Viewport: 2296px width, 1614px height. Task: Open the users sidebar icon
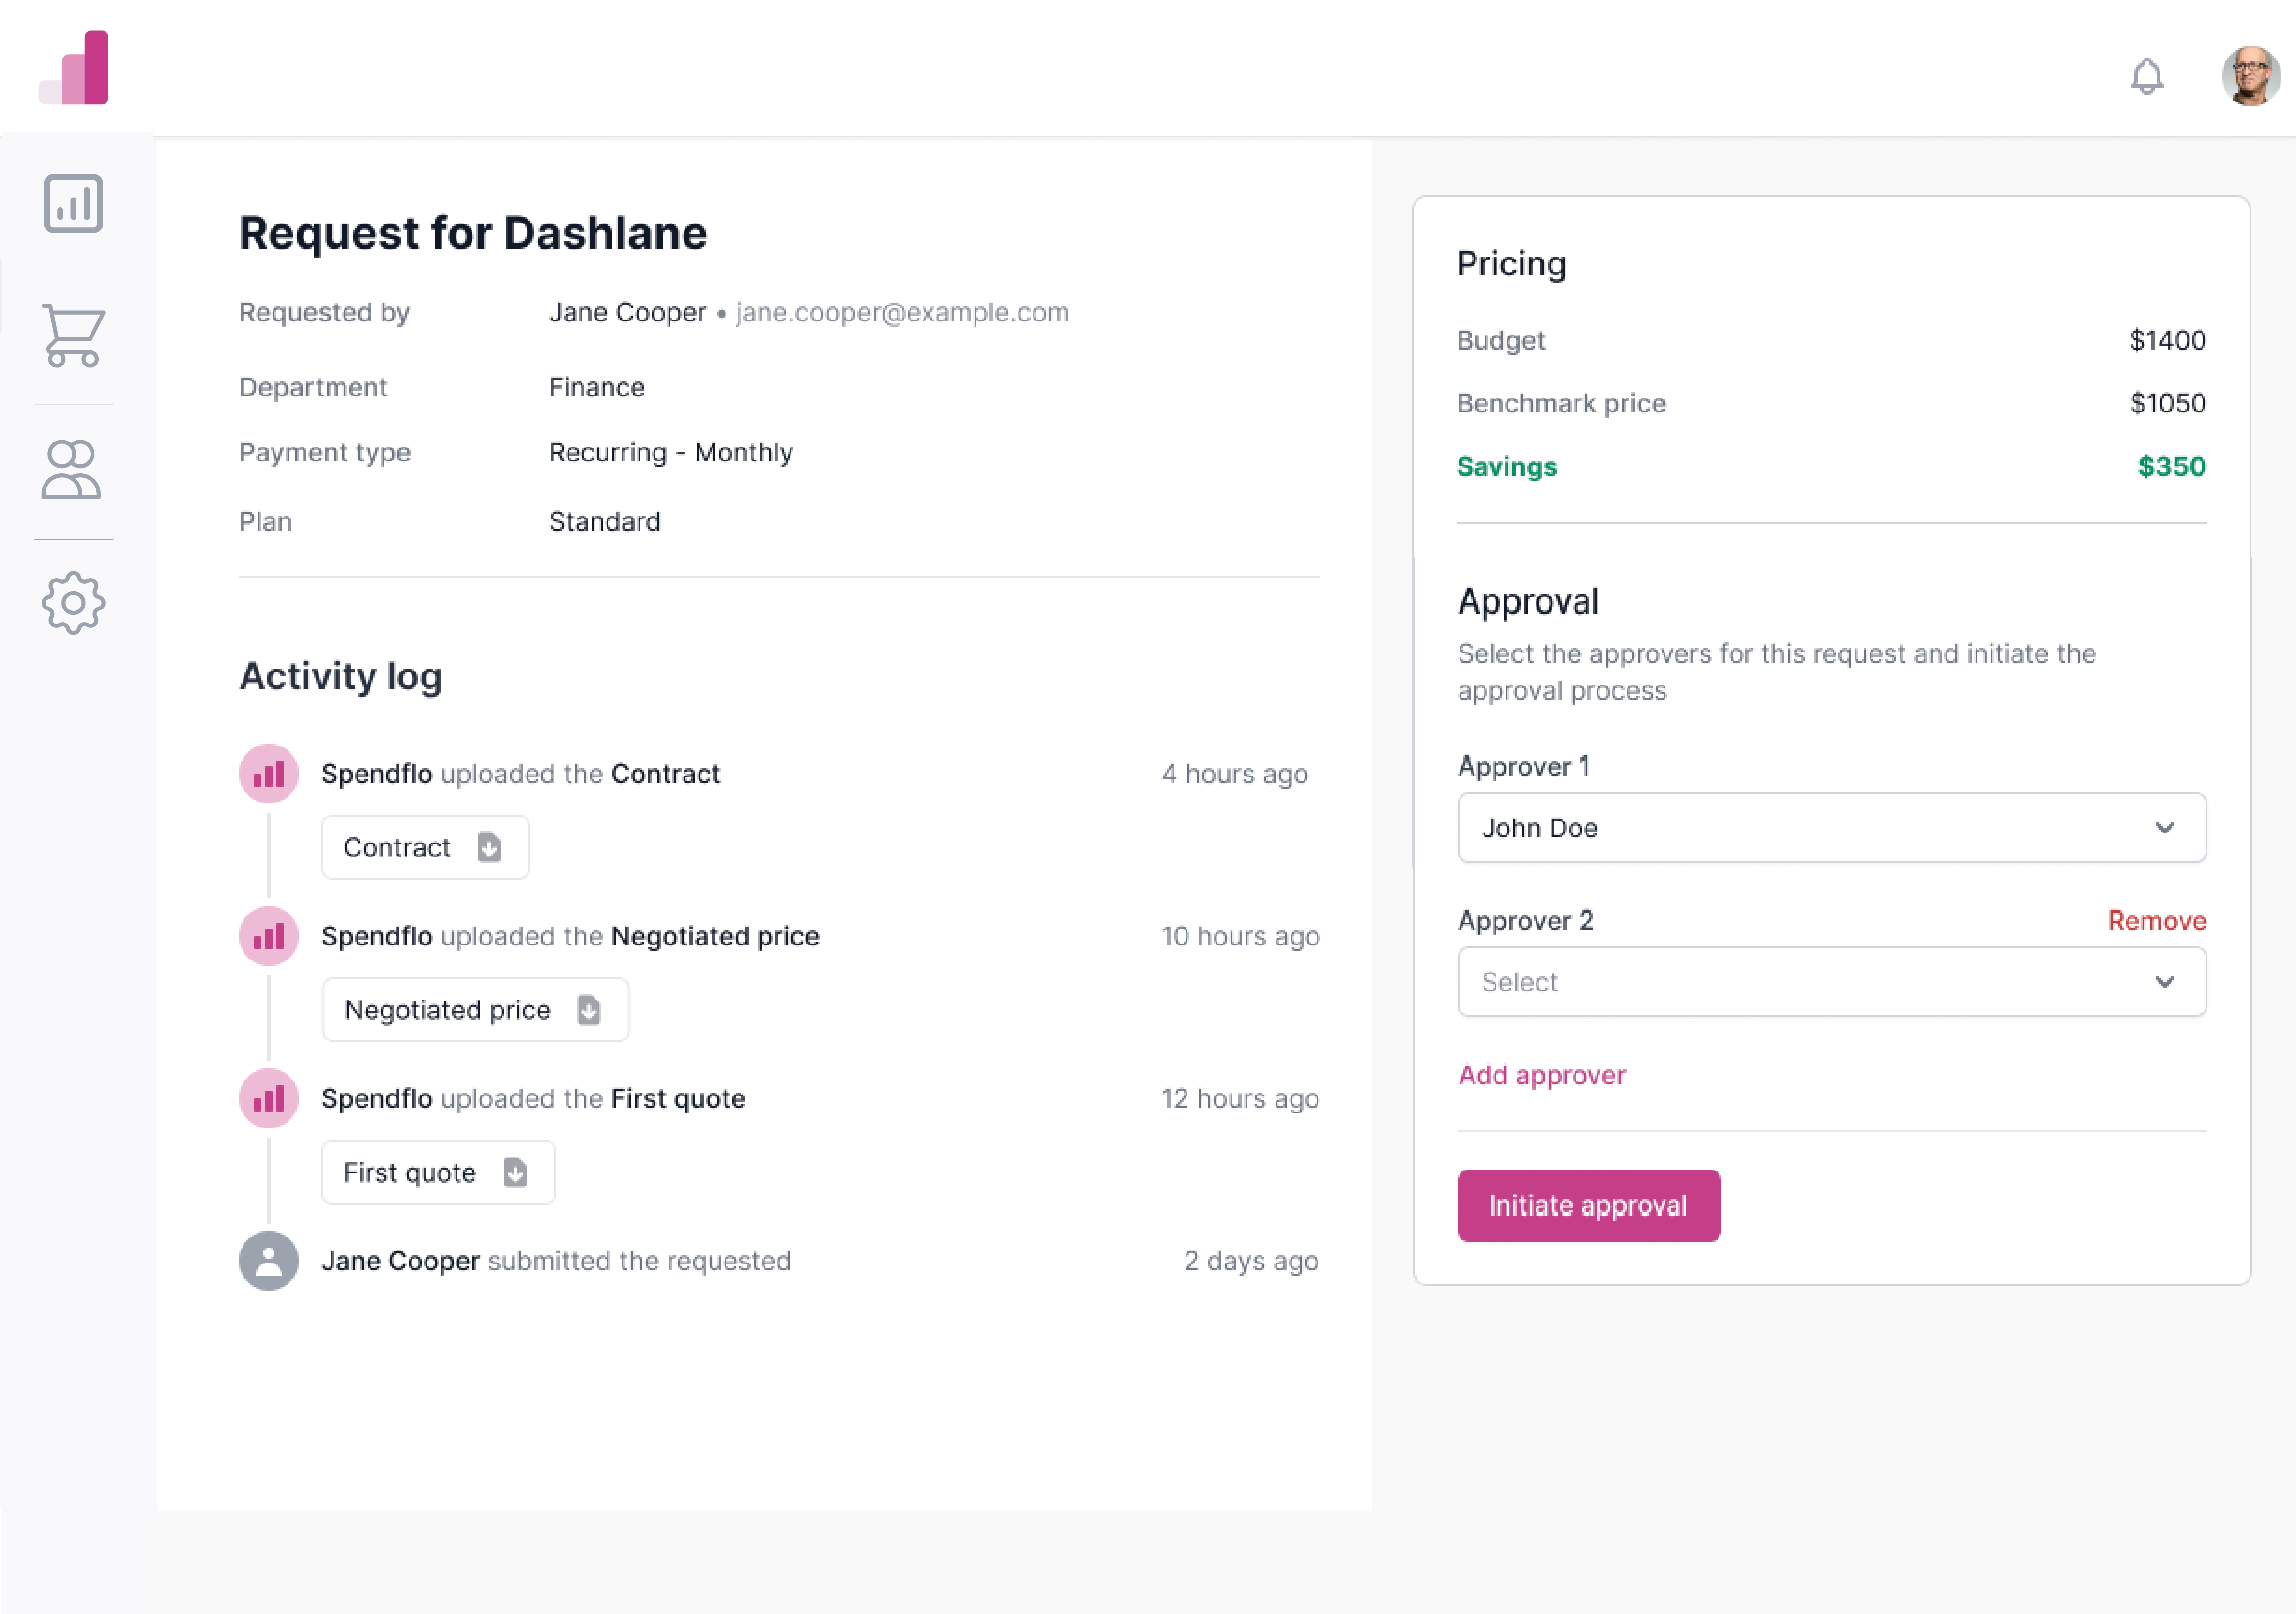(72, 469)
